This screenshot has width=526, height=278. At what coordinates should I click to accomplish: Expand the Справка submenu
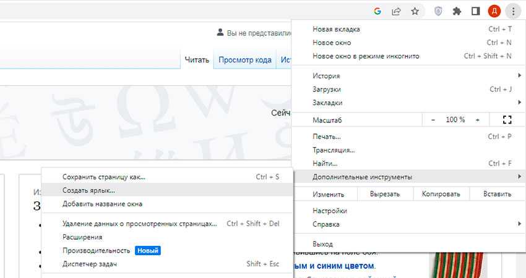pyautogui.click(x=408, y=224)
